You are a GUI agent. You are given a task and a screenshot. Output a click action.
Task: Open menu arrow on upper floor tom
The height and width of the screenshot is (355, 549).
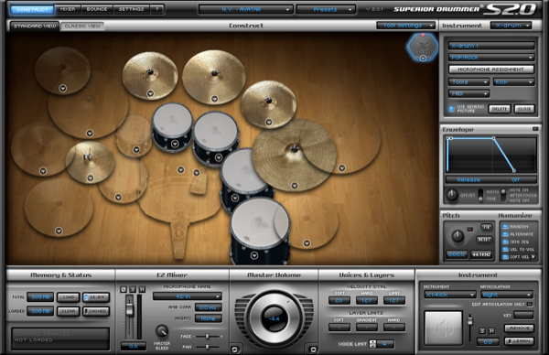(235, 199)
